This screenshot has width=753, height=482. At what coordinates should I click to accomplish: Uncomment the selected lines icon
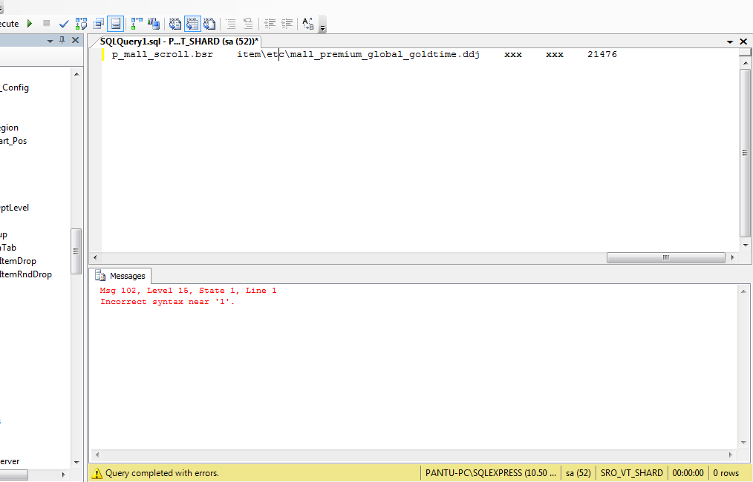pyautogui.click(x=248, y=24)
